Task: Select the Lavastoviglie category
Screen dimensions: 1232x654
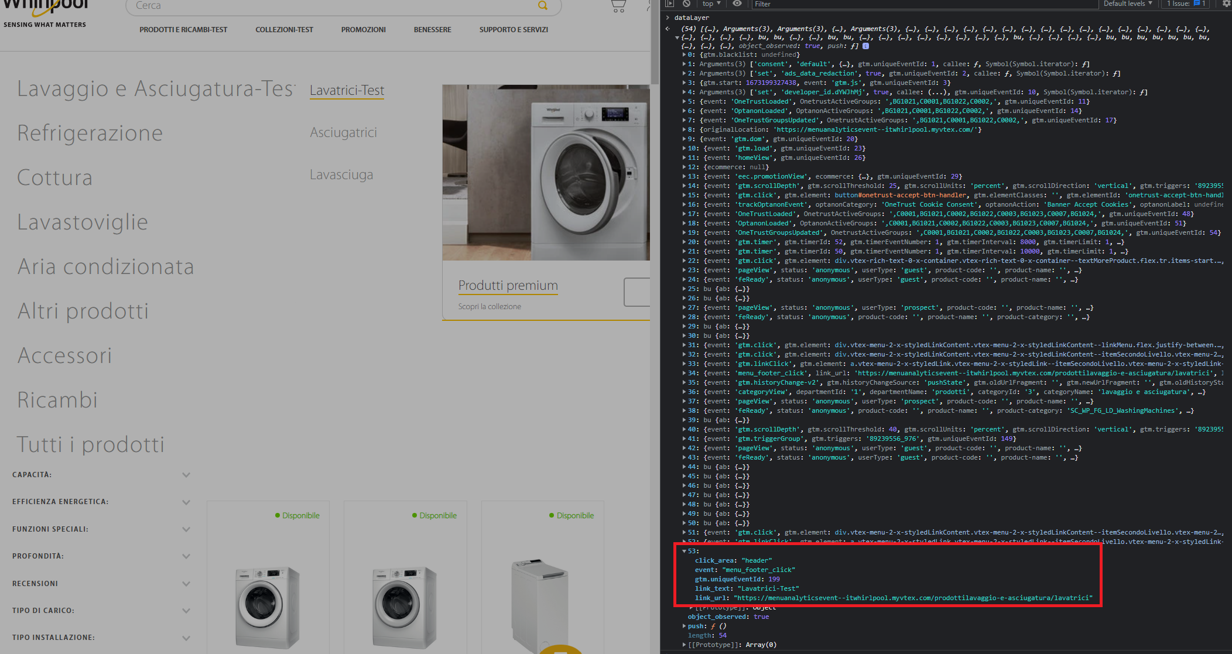Action: pyautogui.click(x=83, y=222)
